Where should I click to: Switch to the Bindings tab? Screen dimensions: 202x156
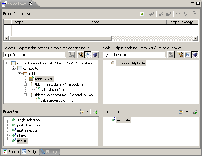pyautogui.click(x=50, y=152)
